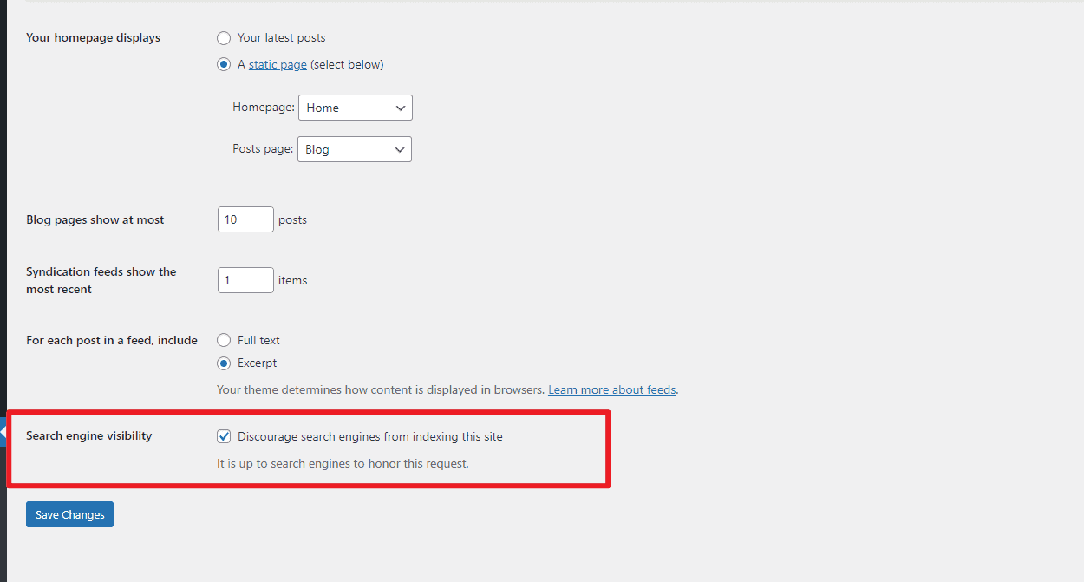Uncheck 'Discourage search engines' checkbox
The width and height of the screenshot is (1084, 582).
point(224,437)
